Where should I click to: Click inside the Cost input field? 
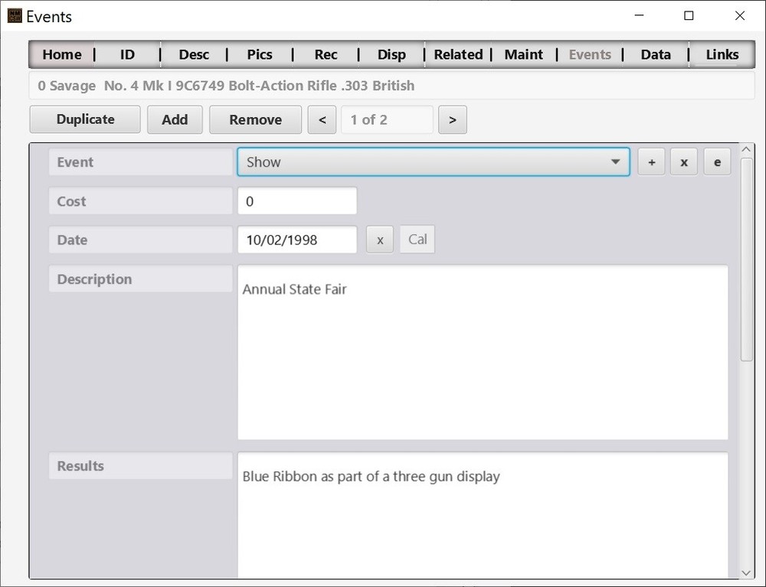[297, 201]
